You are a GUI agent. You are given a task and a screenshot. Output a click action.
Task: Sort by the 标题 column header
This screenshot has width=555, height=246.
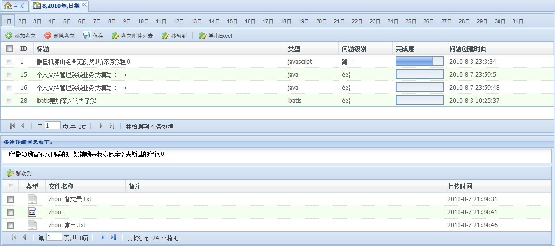tap(159, 49)
